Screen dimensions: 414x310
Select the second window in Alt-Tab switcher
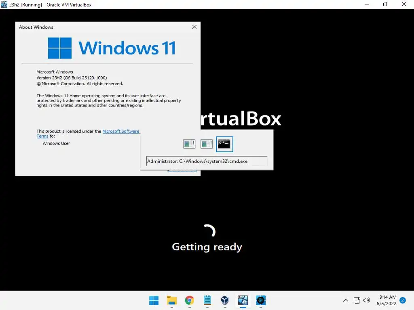(207, 144)
